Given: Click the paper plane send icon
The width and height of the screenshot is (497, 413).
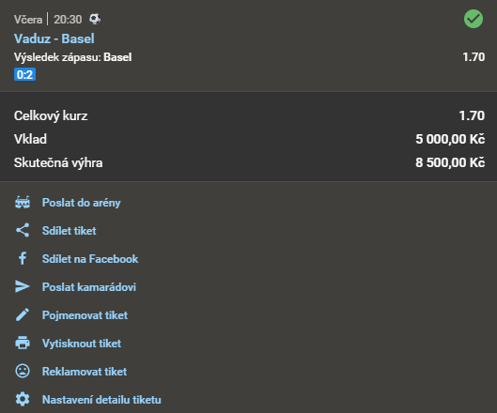Looking at the screenshot, I should pyautogui.click(x=23, y=286).
